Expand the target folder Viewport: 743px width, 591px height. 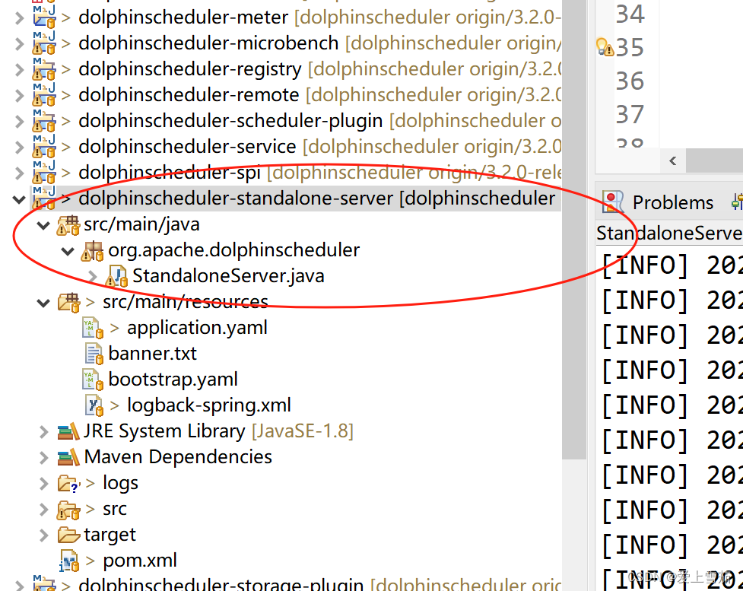43,534
